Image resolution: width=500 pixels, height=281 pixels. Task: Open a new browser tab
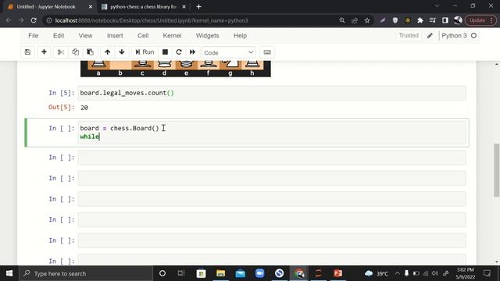point(198,7)
